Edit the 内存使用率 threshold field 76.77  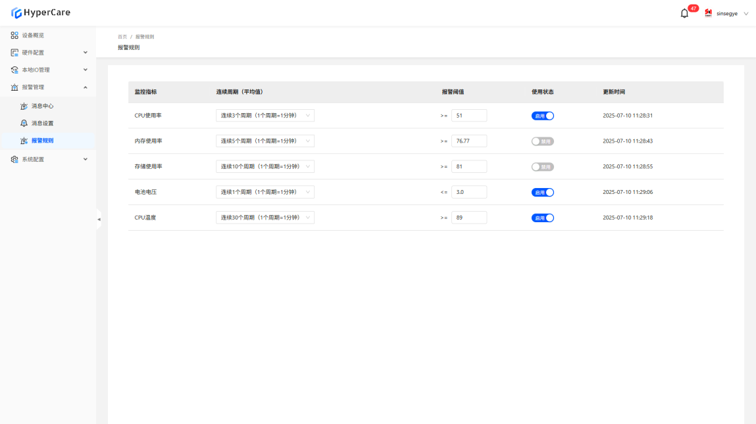coord(469,141)
